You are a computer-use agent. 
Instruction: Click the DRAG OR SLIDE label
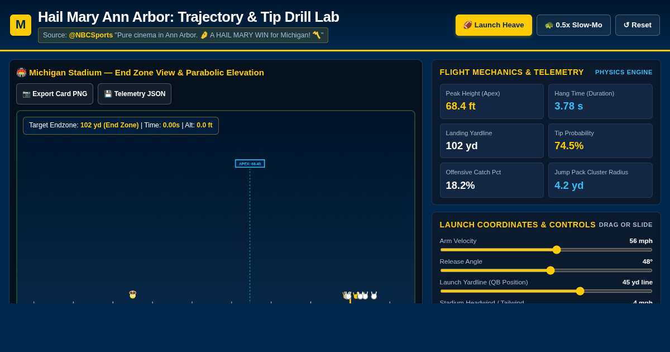[x=625, y=225]
